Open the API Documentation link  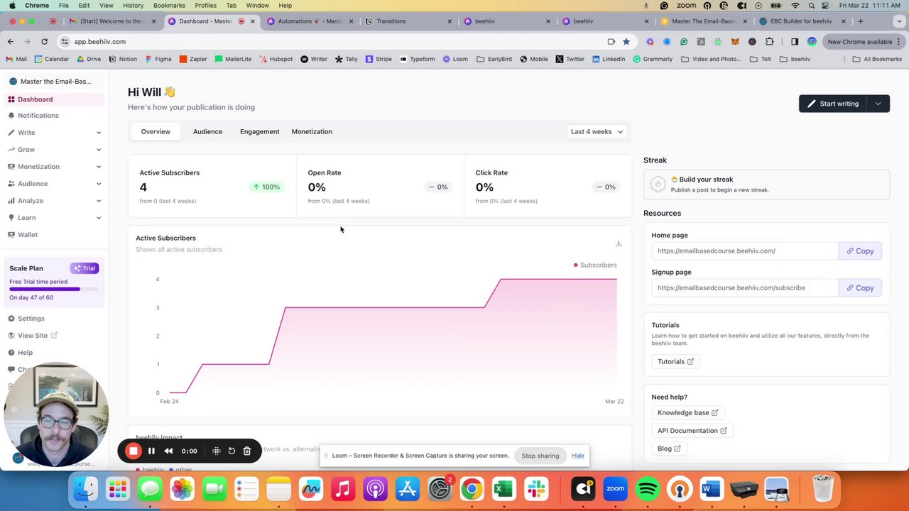point(692,430)
